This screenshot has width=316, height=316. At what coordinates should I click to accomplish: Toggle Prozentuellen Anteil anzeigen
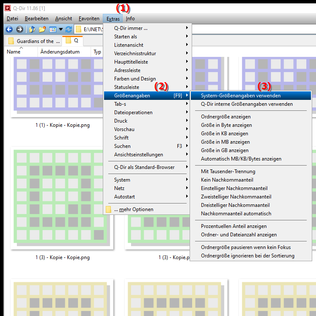[251, 226]
